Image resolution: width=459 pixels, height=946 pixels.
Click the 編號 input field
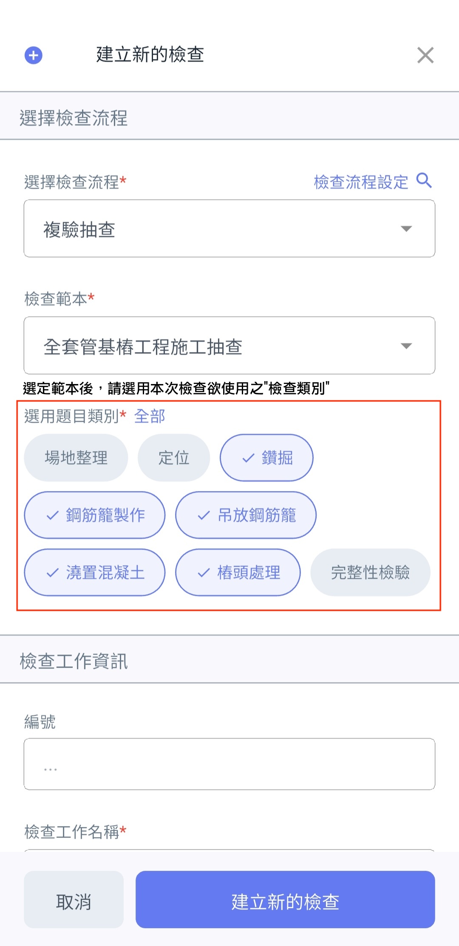tap(229, 764)
